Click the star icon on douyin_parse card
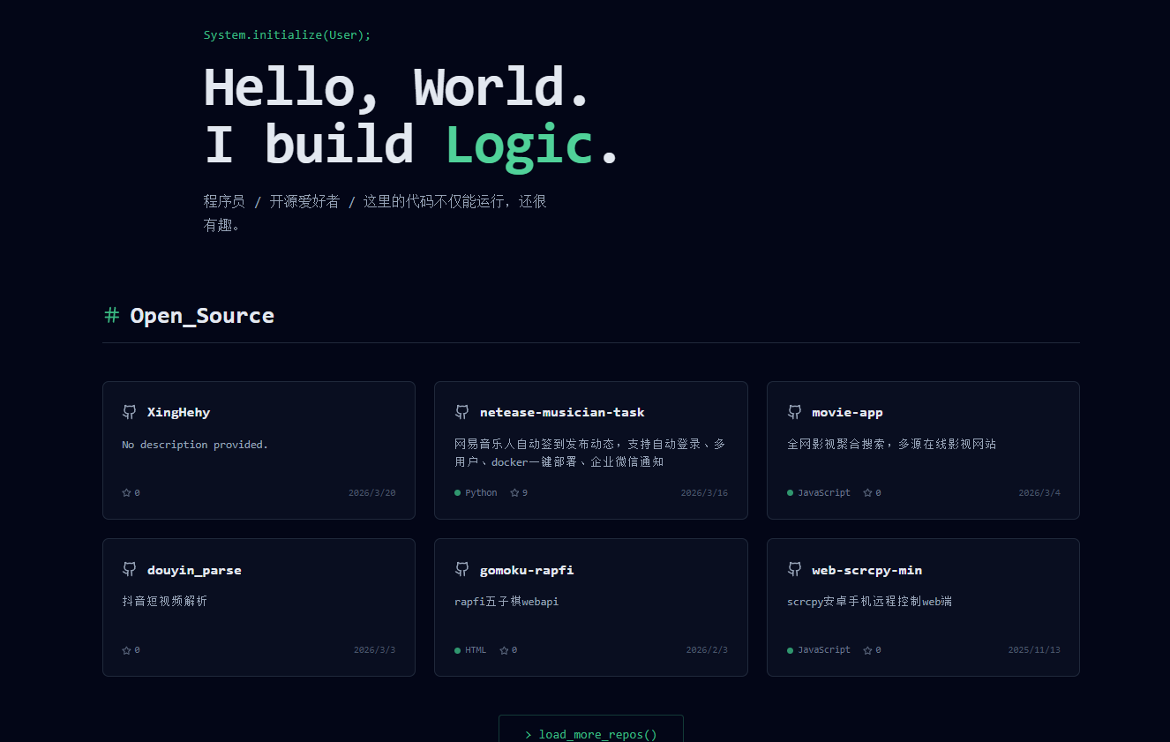Screen dimensions: 1170x742 tap(126, 650)
